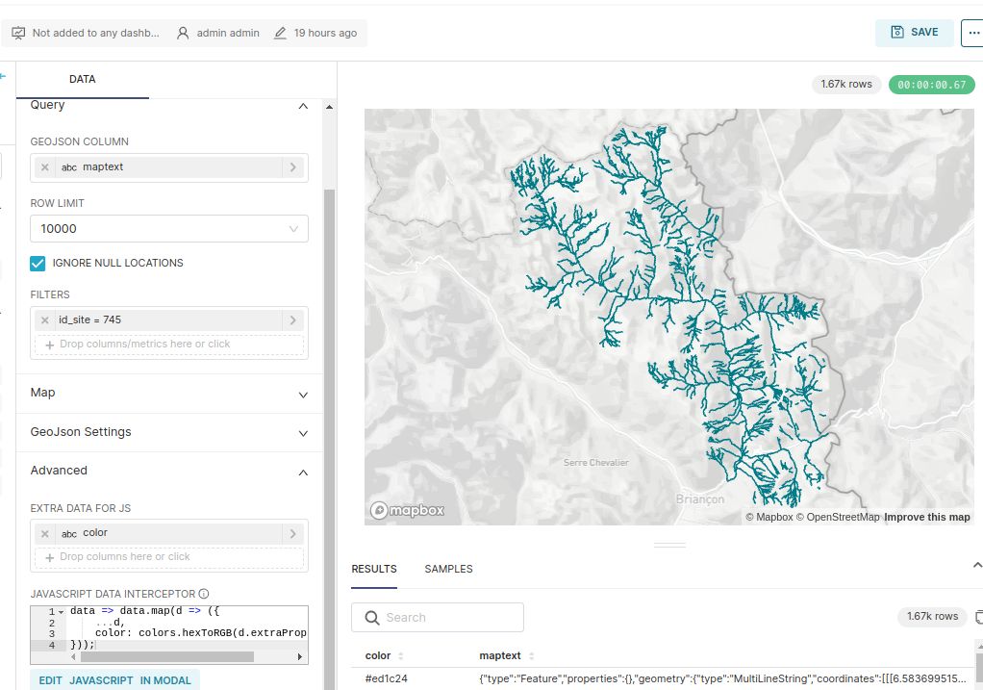Click Edit Javascript in Modal button
983x690 pixels.
pyautogui.click(x=114, y=680)
